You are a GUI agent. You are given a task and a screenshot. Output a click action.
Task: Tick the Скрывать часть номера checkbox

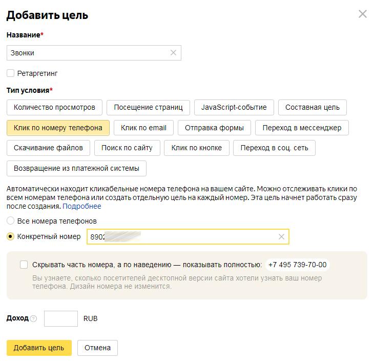[24, 265]
